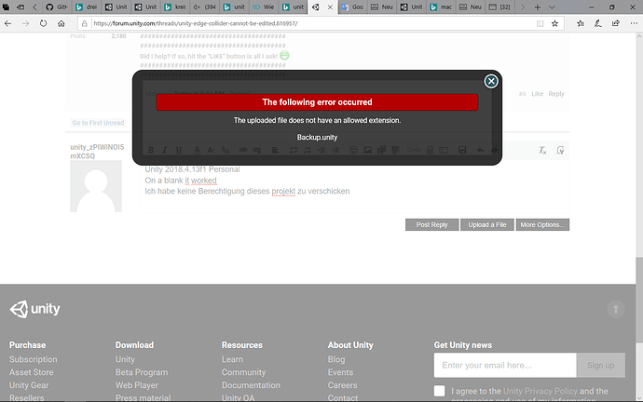Open the Documentation link
The image size is (643, 402).
pyautogui.click(x=251, y=385)
